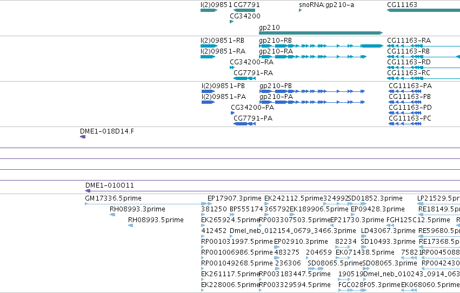Click the 236306 feature label
This screenshot has width=460, height=293.
tap(288, 264)
